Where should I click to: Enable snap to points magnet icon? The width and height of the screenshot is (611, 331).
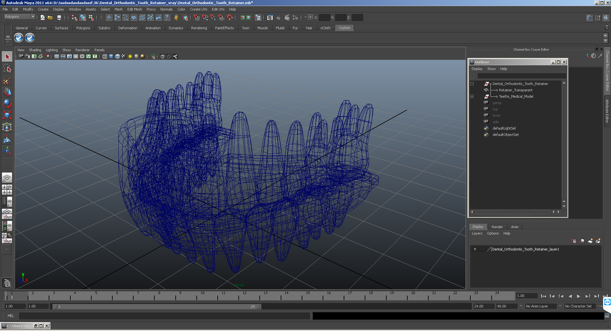[213, 18]
